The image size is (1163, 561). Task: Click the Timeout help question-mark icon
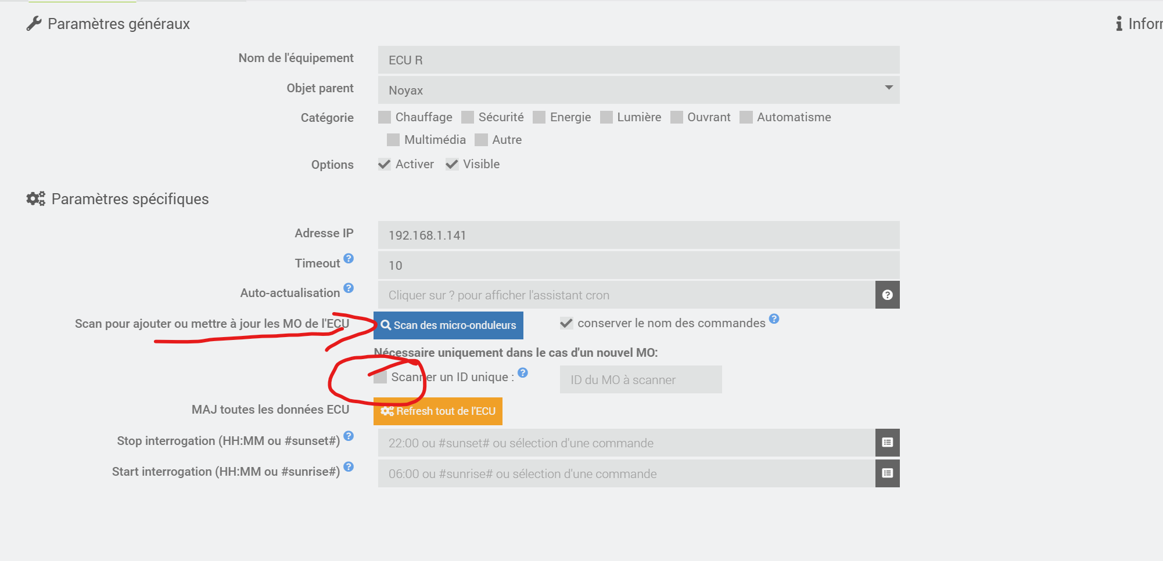point(349,258)
